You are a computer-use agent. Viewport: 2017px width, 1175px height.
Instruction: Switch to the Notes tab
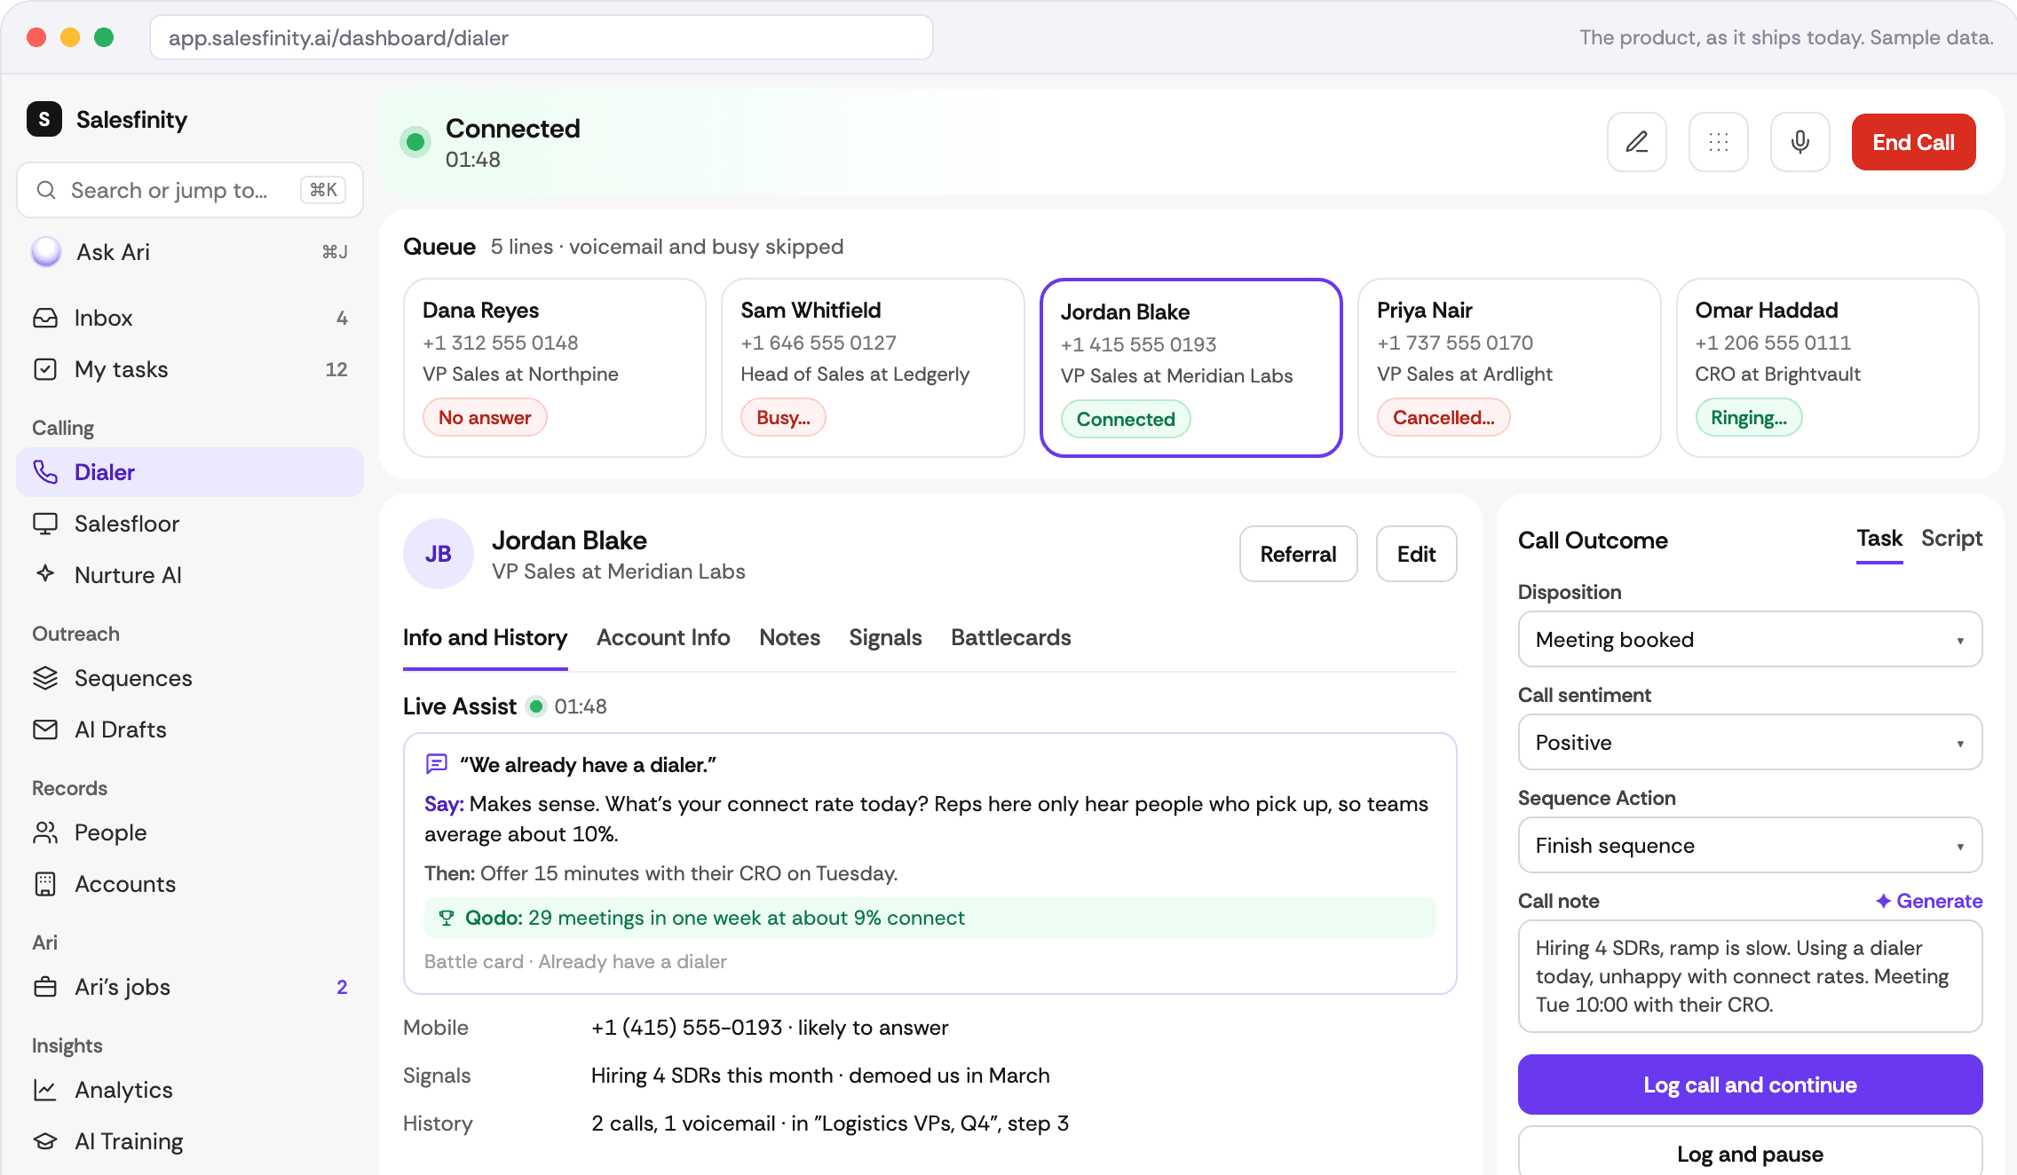pyautogui.click(x=789, y=637)
